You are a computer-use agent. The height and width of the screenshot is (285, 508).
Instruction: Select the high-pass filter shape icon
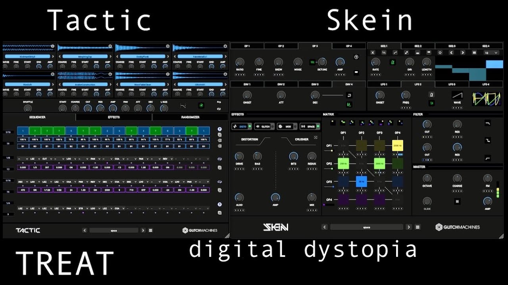(487, 158)
